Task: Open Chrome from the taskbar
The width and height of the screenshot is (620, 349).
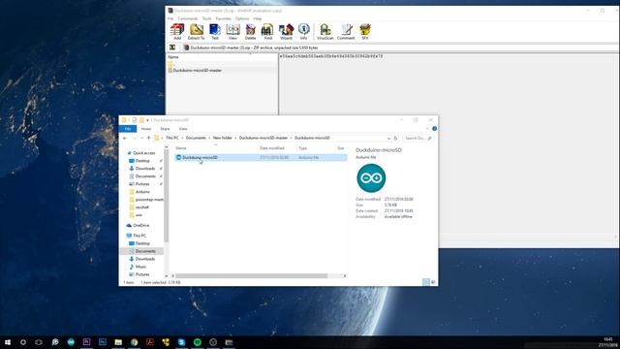Action: (x=134, y=342)
